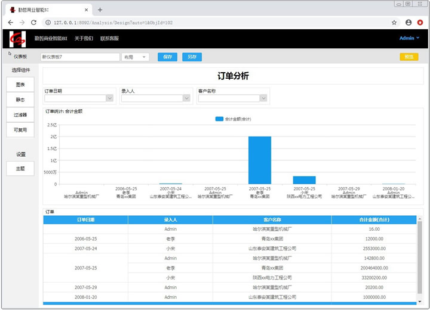Screen dimensions: 430x310
Task: Expand the 客户名称 filter dropdown
Action: pos(263,98)
